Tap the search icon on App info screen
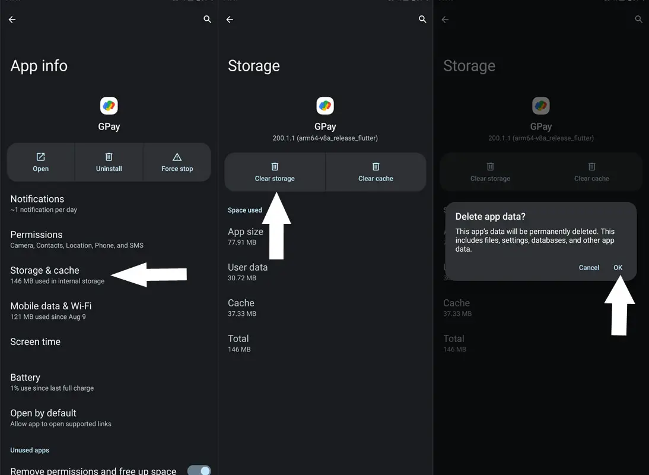The width and height of the screenshot is (649, 475). 208,19
